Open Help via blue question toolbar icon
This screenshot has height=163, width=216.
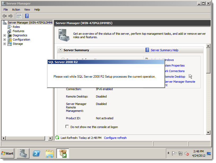27,16
